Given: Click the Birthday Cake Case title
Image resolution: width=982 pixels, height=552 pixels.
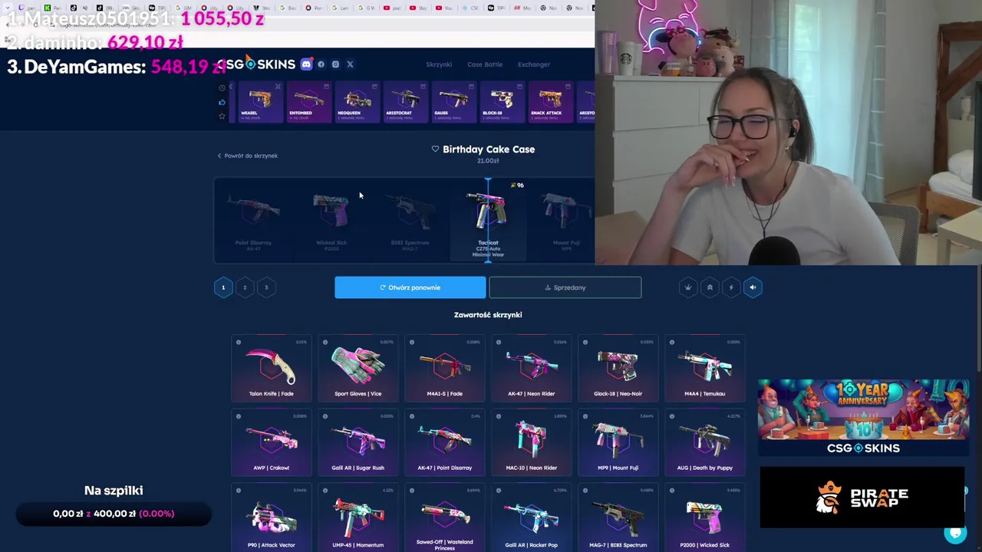Looking at the screenshot, I should (489, 149).
